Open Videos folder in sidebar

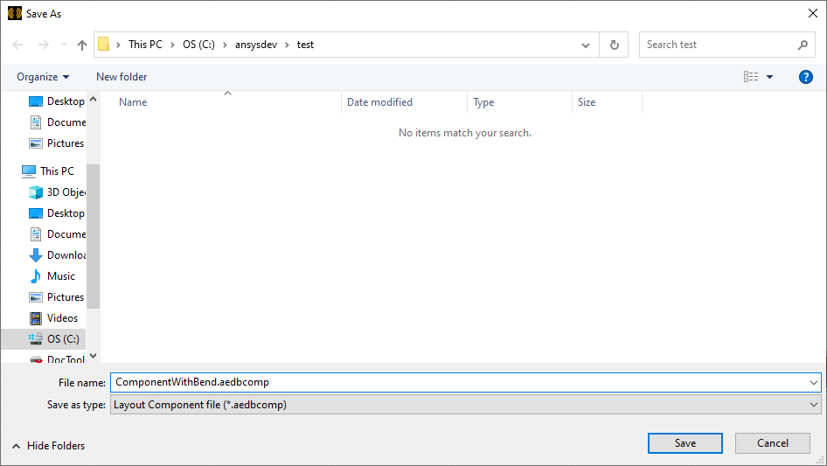point(62,318)
